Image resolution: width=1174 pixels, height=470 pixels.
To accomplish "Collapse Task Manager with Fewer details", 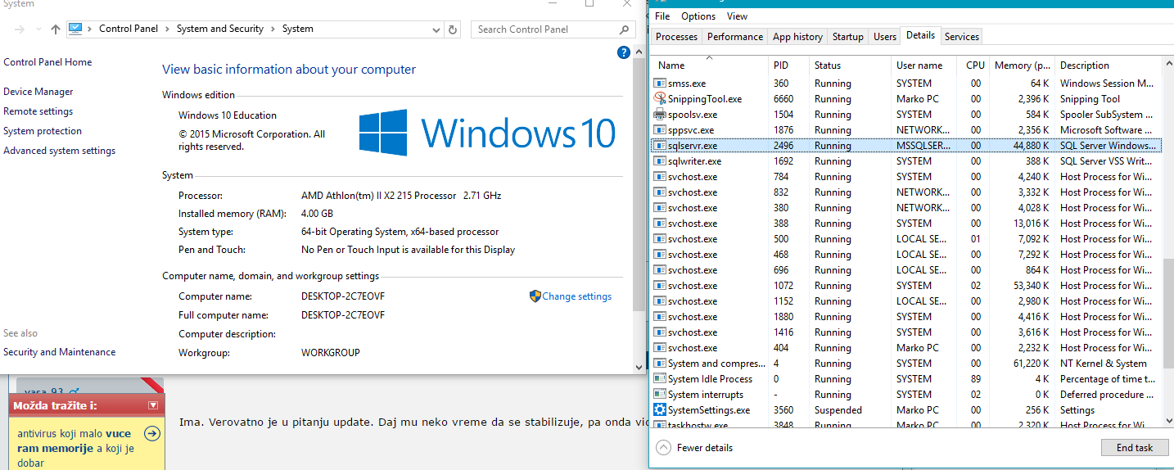I will click(694, 448).
